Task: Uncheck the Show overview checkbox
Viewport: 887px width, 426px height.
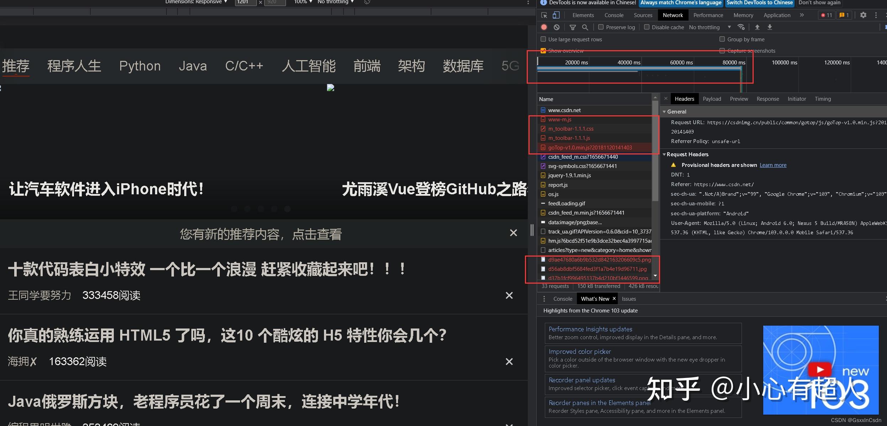Action: pyautogui.click(x=543, y=51)
